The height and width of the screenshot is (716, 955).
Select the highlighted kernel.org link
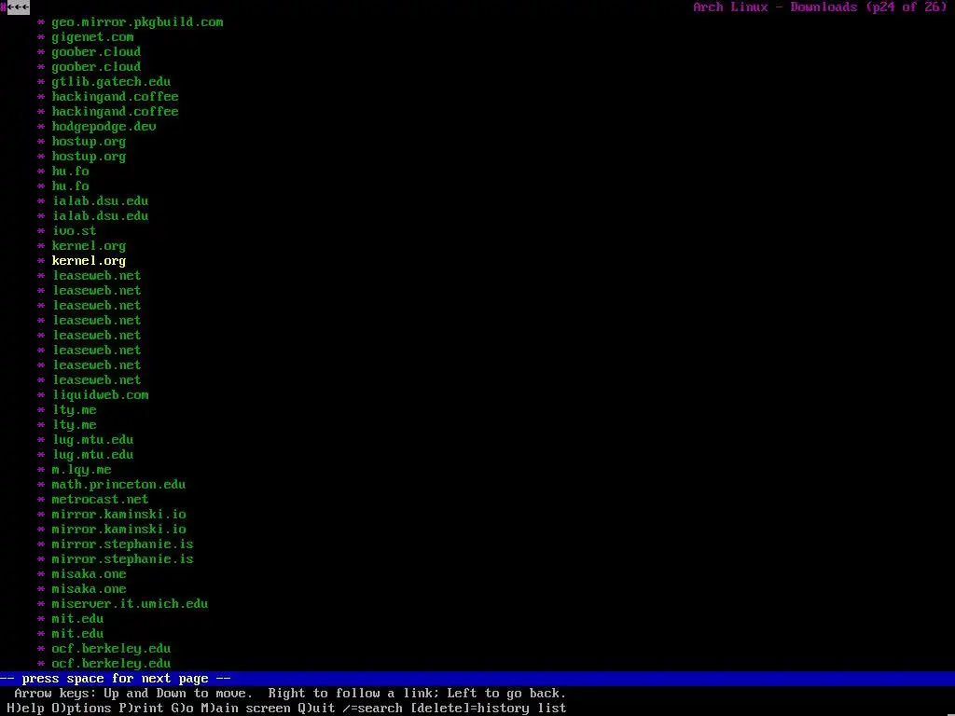pos(89,261)
